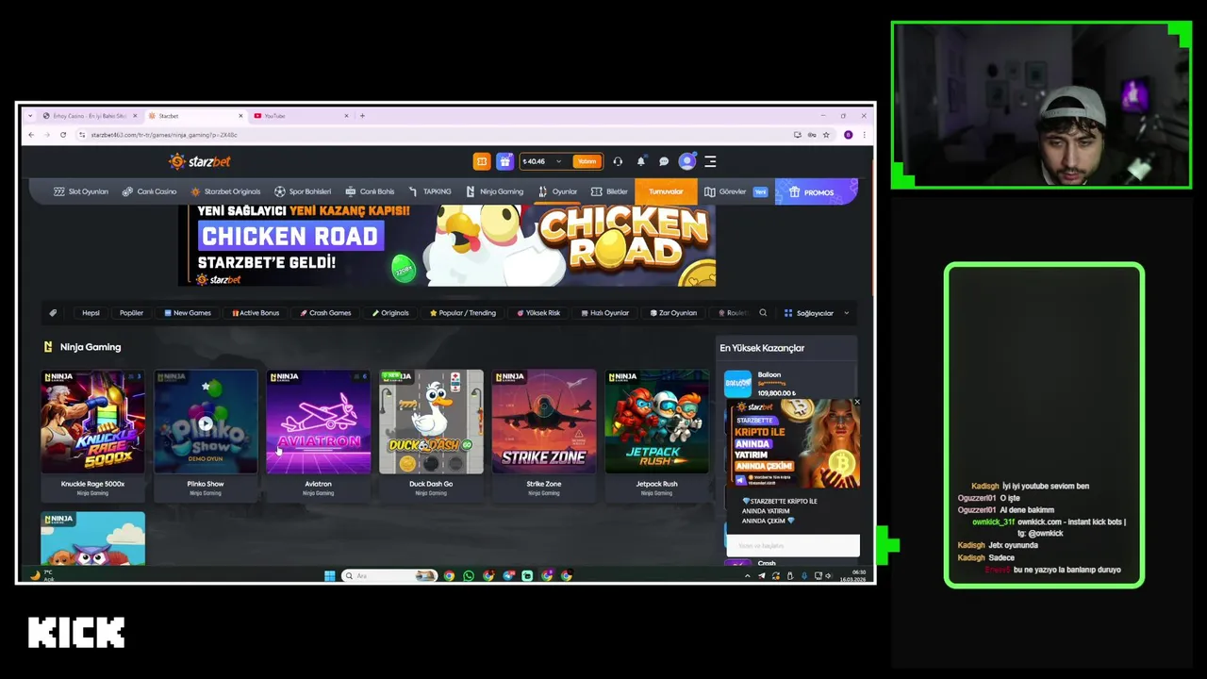Filter by New Games chip
This screenshot has height=679, width=1207.
pos(188,313)
